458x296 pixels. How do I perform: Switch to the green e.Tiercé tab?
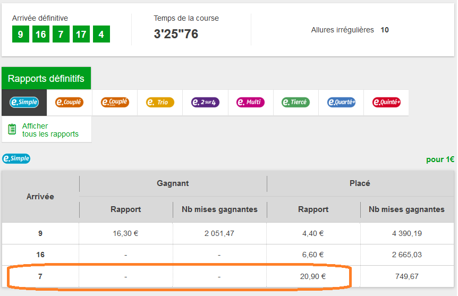point(295,102)
